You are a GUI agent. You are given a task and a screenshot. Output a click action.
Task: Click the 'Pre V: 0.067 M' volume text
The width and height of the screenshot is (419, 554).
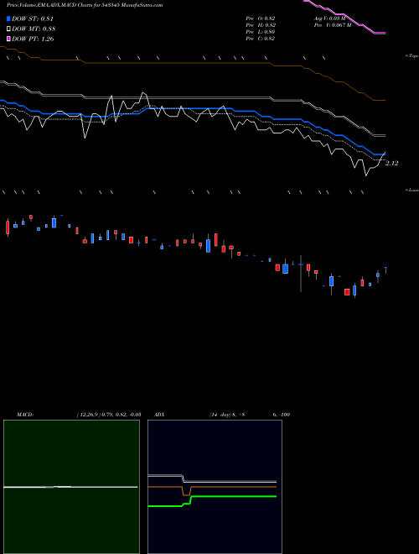333,25
